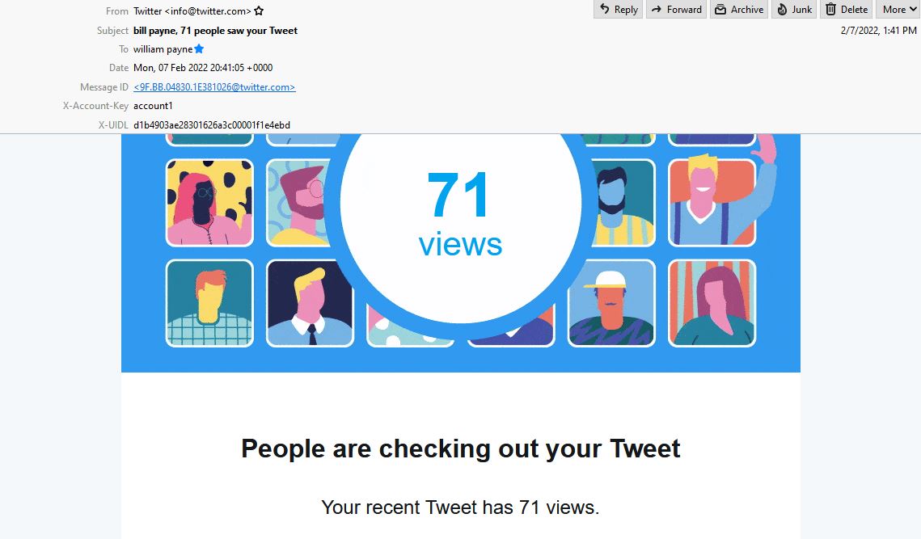Image resolution: width=921 pixels, height=539 pixels.
Task: Archive the message
Action: (x=739, y=10)
